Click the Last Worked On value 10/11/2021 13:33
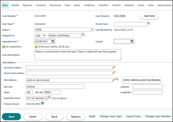The height and width of the screenshot is (122, 173). point(123,30)
